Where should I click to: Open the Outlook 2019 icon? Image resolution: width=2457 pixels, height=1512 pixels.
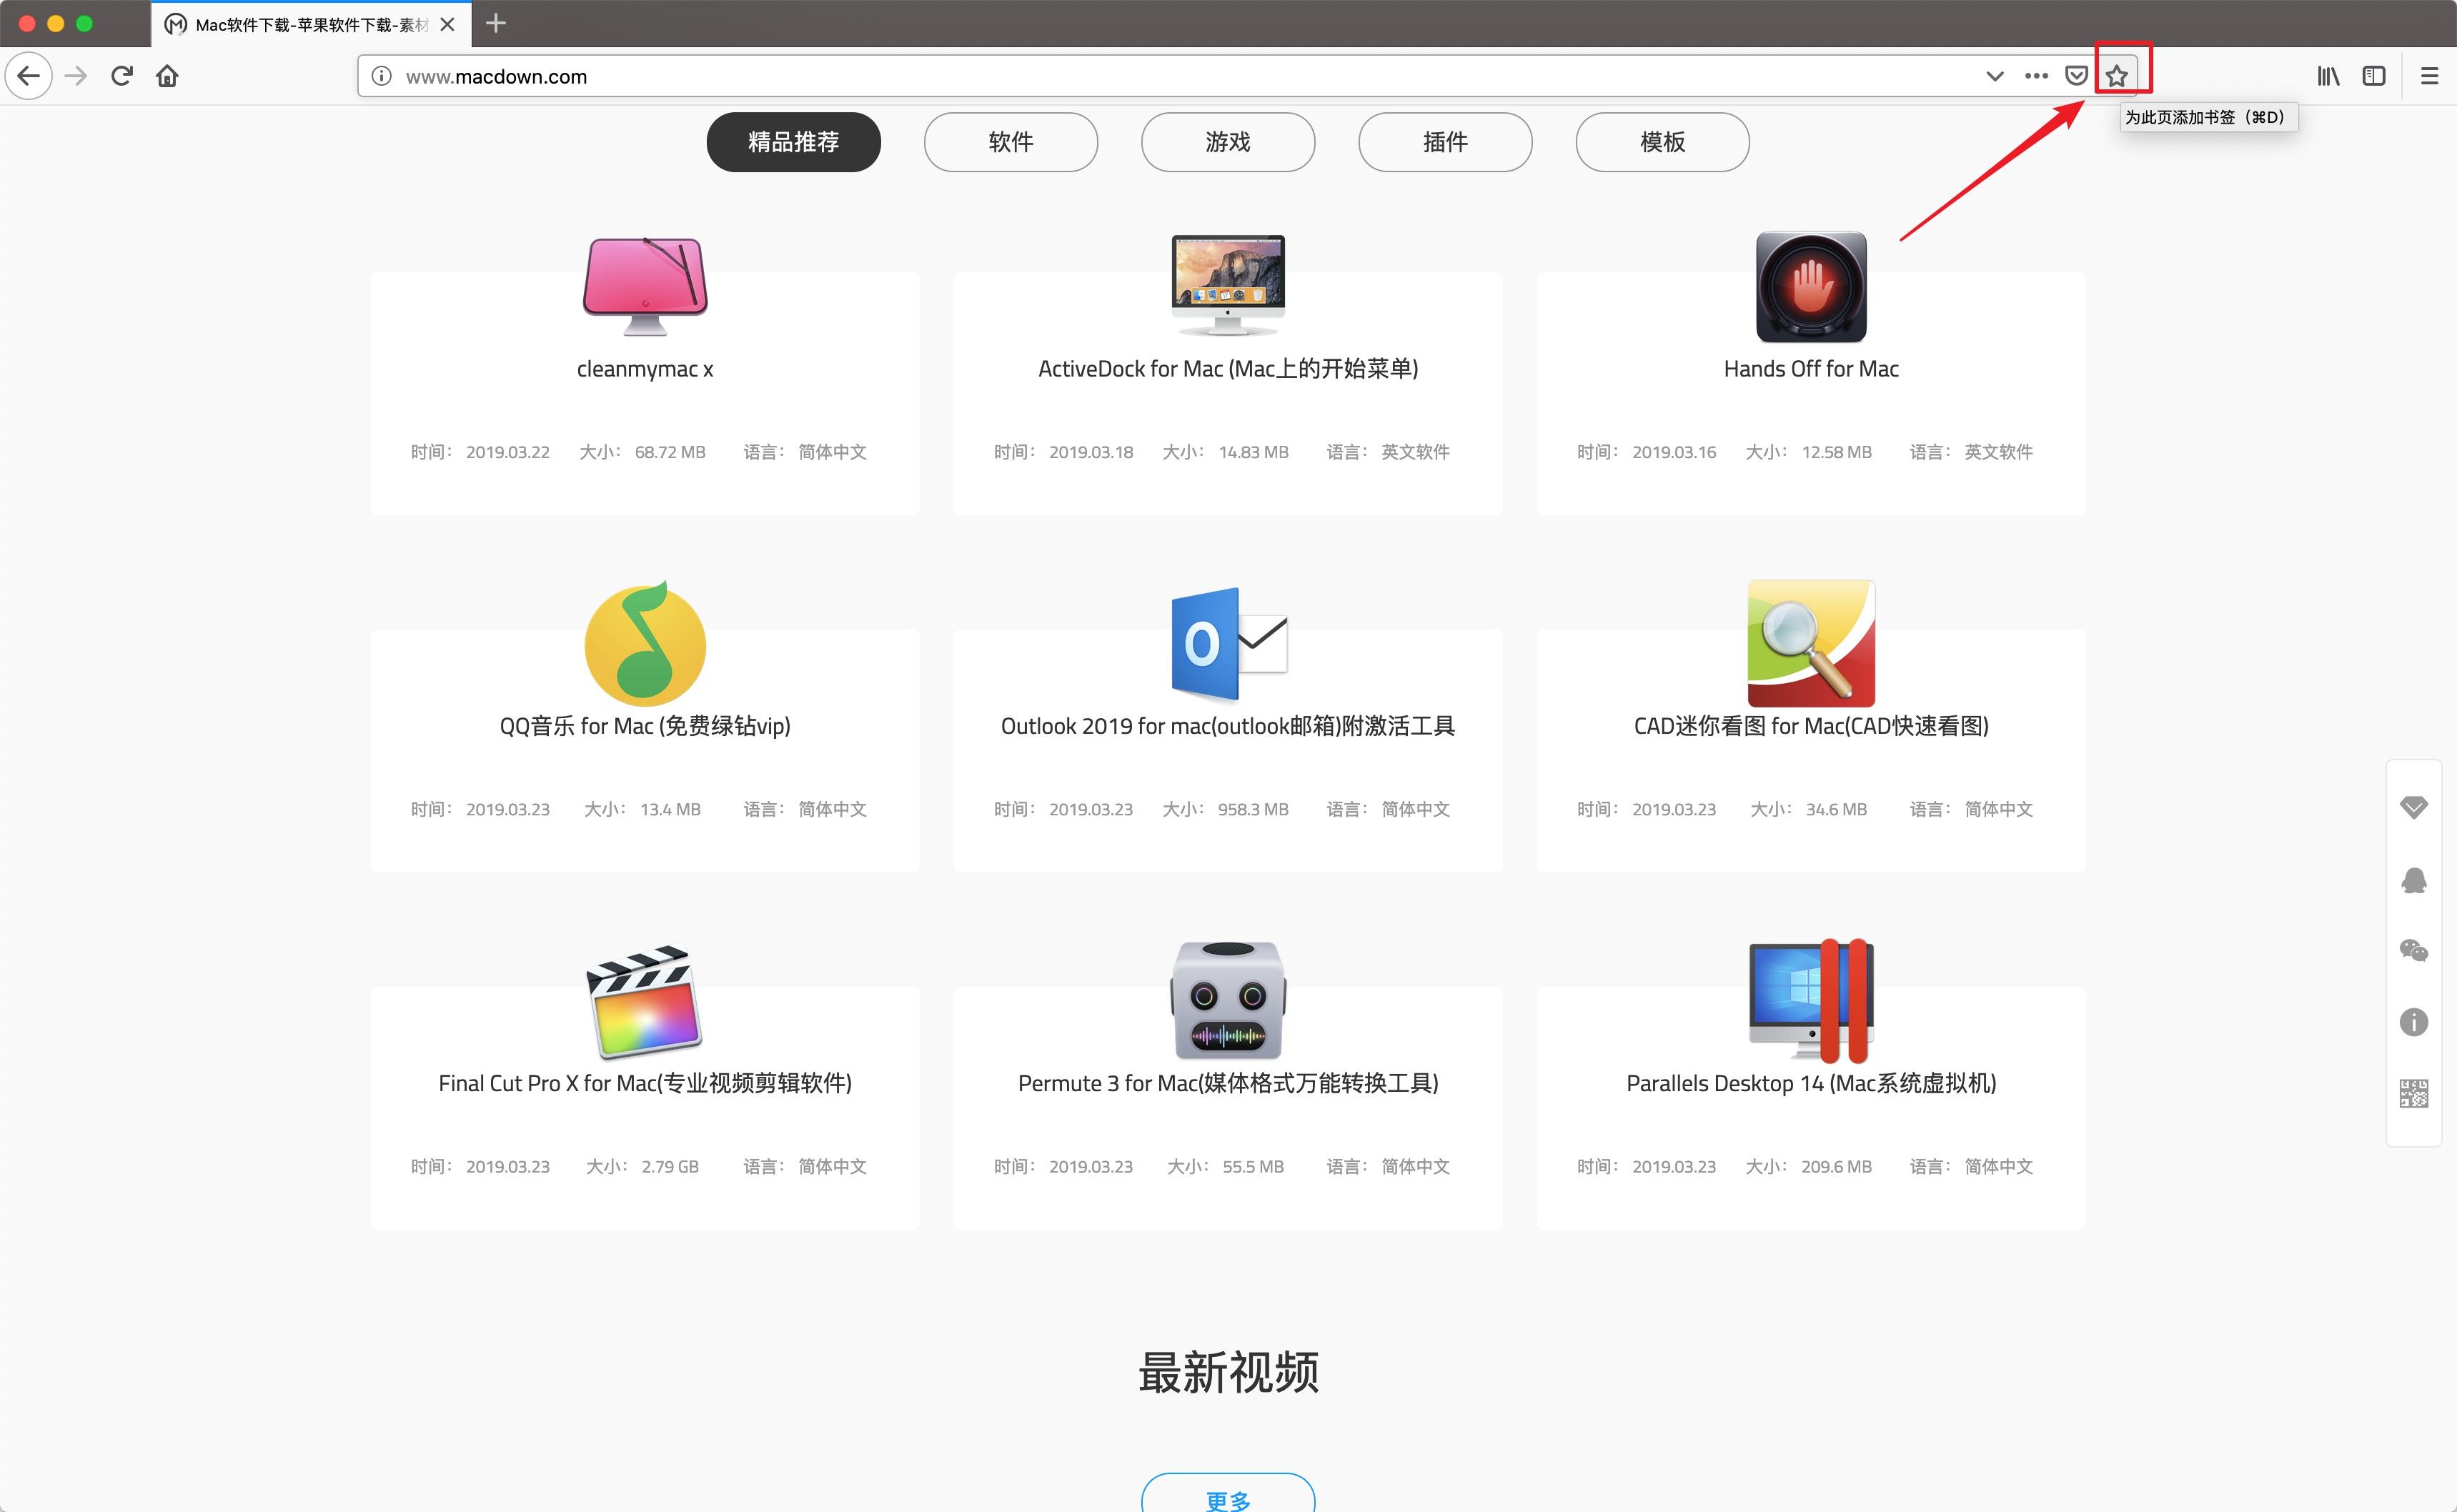(1229, 644)
